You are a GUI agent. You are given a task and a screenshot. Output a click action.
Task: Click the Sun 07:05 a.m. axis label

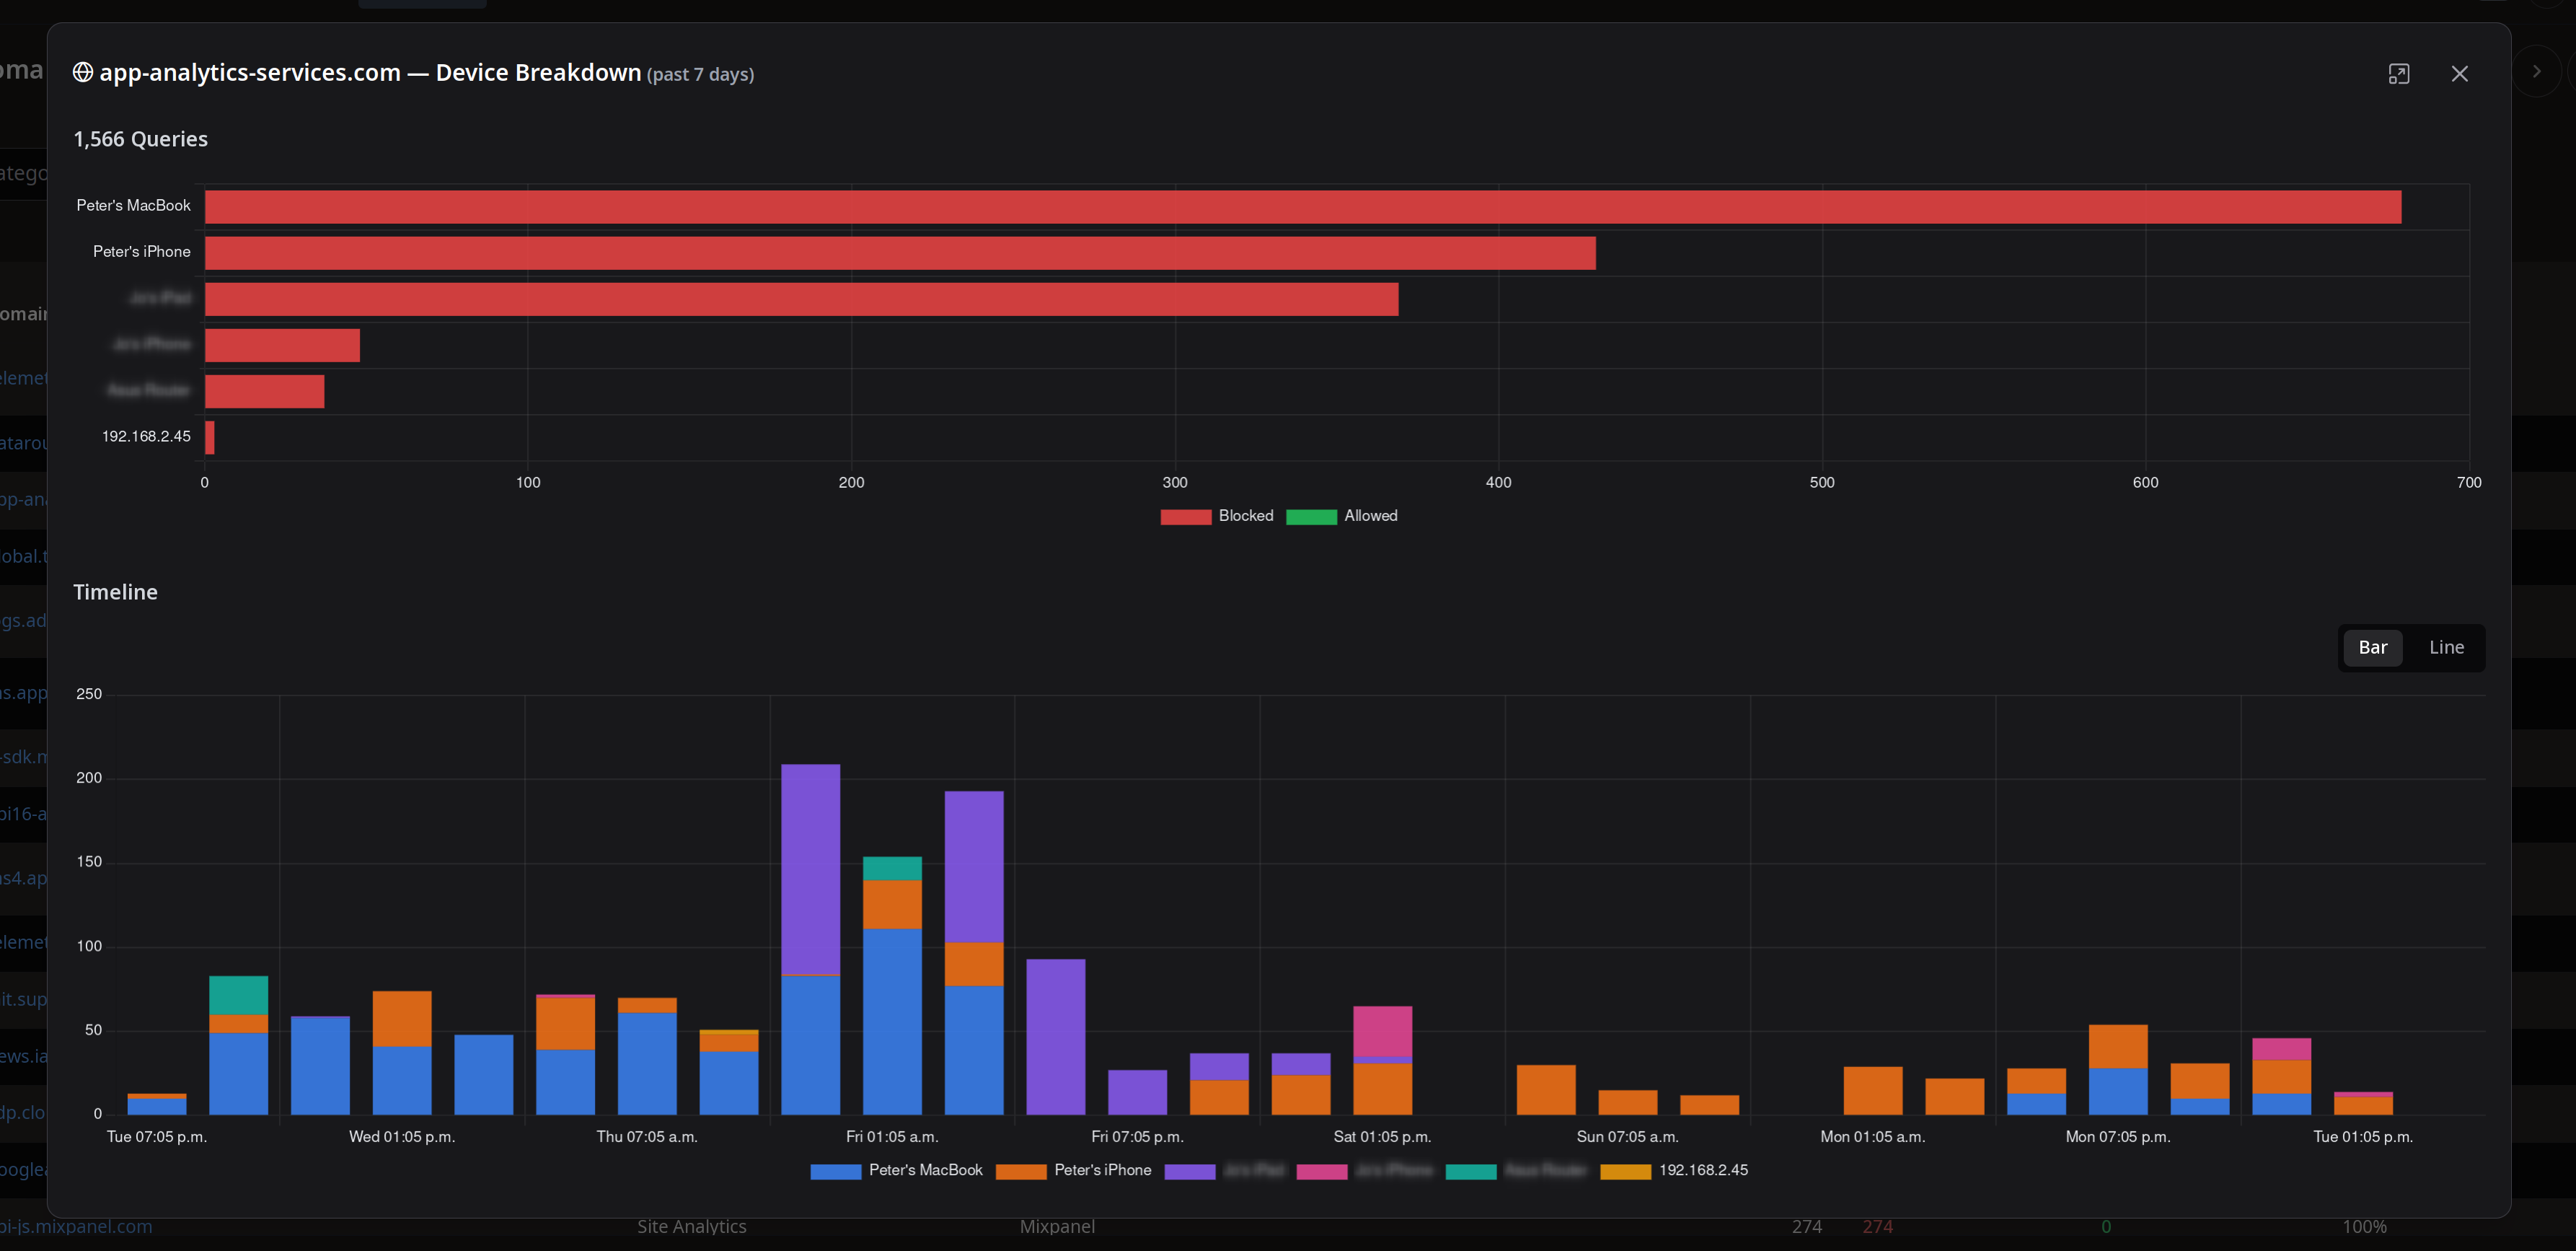pos(1627,1137)
